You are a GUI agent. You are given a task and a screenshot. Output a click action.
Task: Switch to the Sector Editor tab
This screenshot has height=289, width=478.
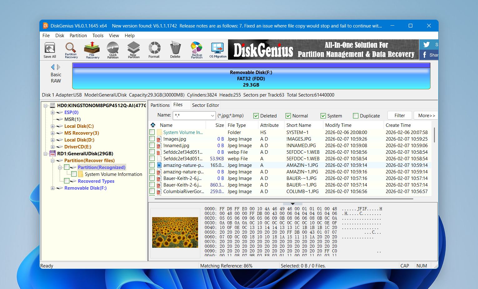[205, 105]
